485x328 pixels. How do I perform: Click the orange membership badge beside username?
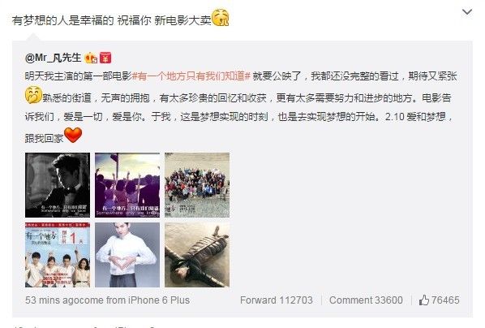point(91,58)
